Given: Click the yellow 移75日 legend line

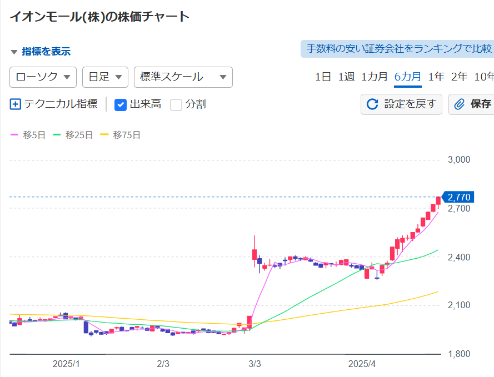Looking at the screenshot, I should tap(104, 135).
